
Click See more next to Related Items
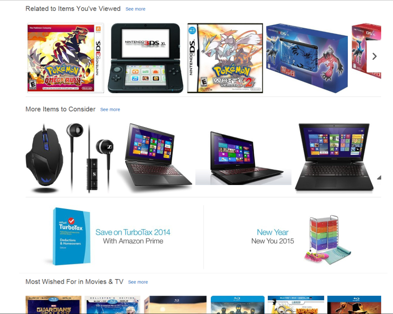pos(136,9)
